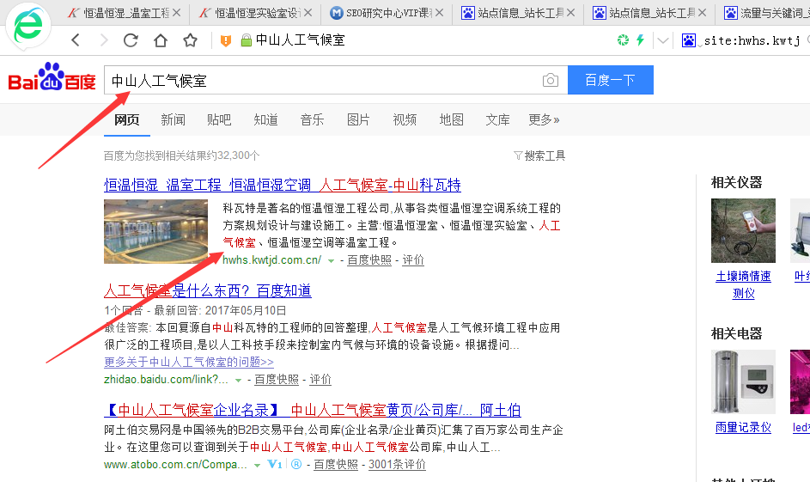Click zhidao.baidu.com/link? green URL
This screenshot has width=810, height=482.
[x=166, y=379]
